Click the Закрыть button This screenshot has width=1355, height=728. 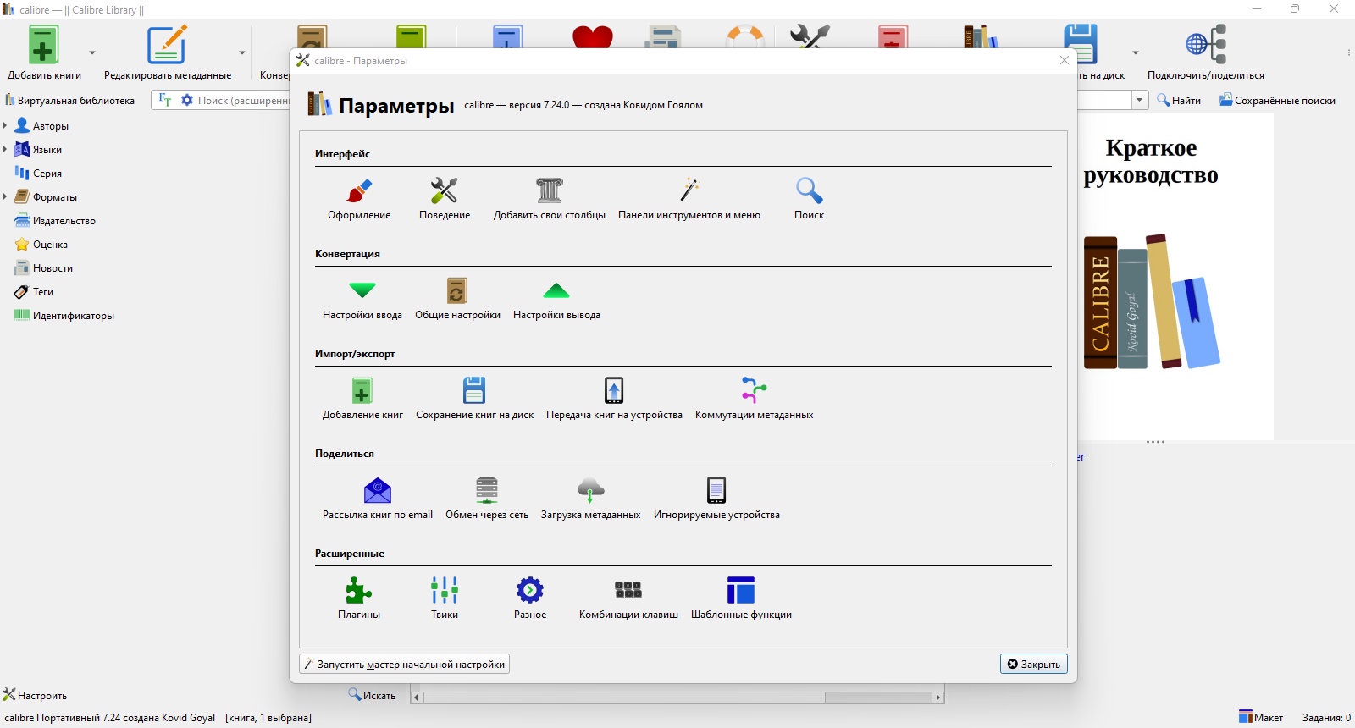pyautogui.click(x=1033, y=665)
